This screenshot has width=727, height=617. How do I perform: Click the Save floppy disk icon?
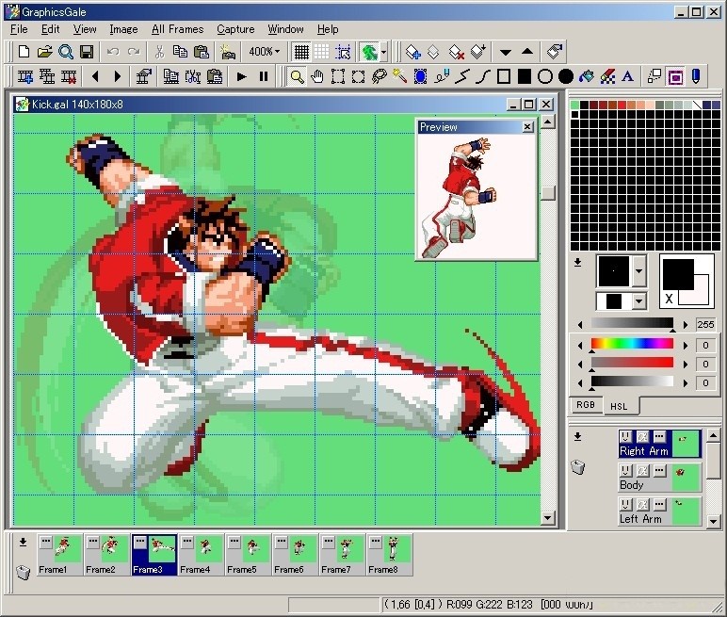[x=87, y=52]
